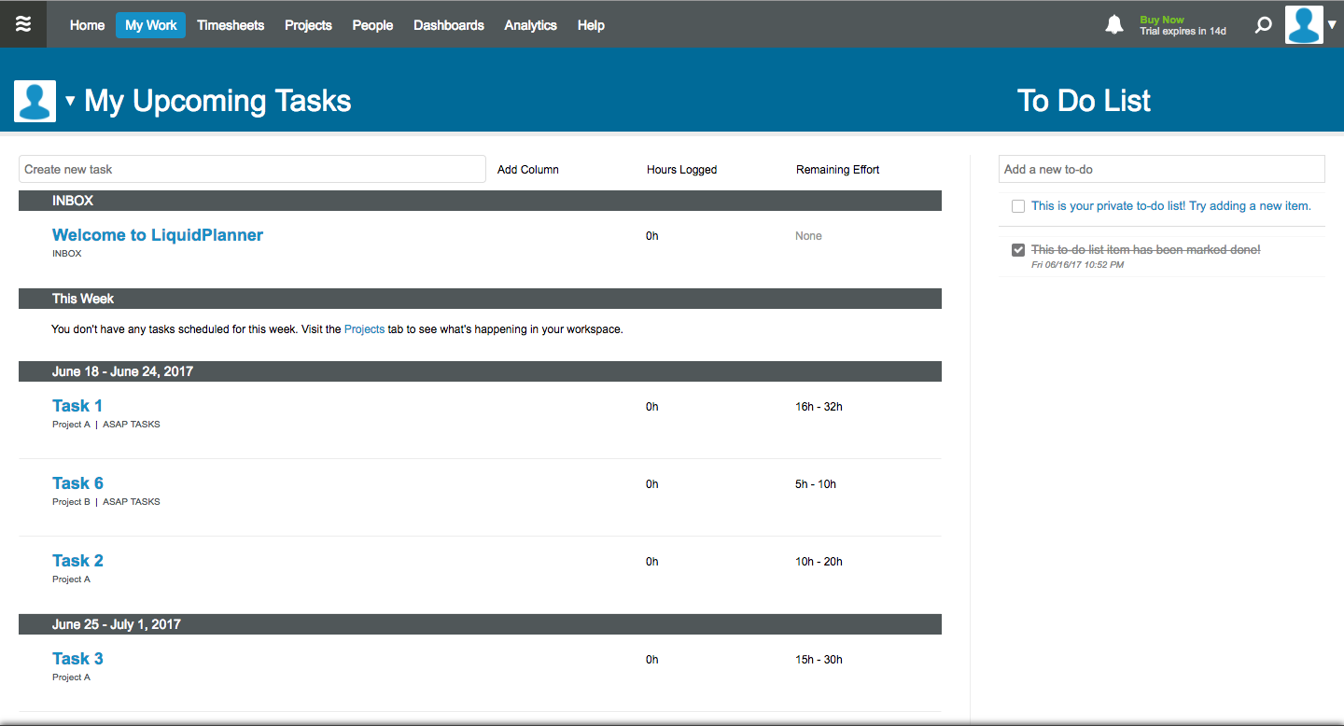Expand the account dropdown arrow top right
The height and width of the screenshot is (726, 1344).
1332,26
